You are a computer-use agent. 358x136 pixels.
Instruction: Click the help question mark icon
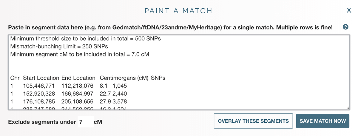point(345,27)
